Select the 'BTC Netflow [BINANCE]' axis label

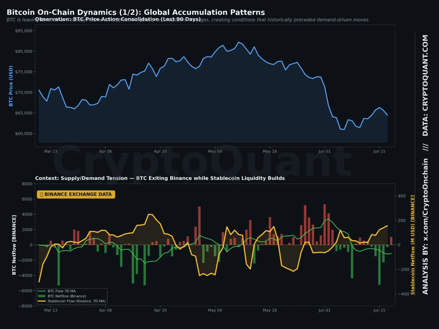tap(14, 245)
